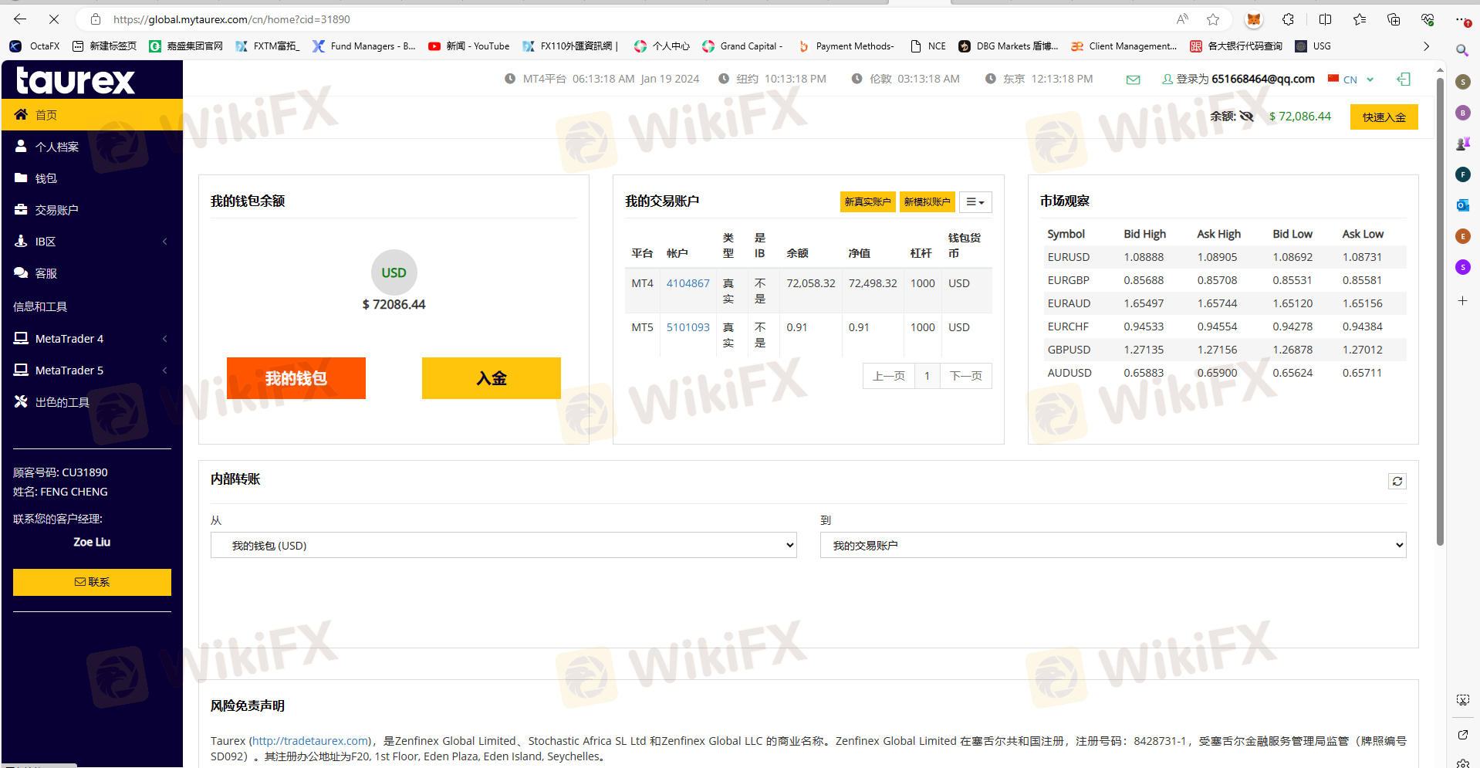This screenshot has height=768, width=1480.
Task: Open the trading accounts list options dropdown
Action: click(975, 201)
